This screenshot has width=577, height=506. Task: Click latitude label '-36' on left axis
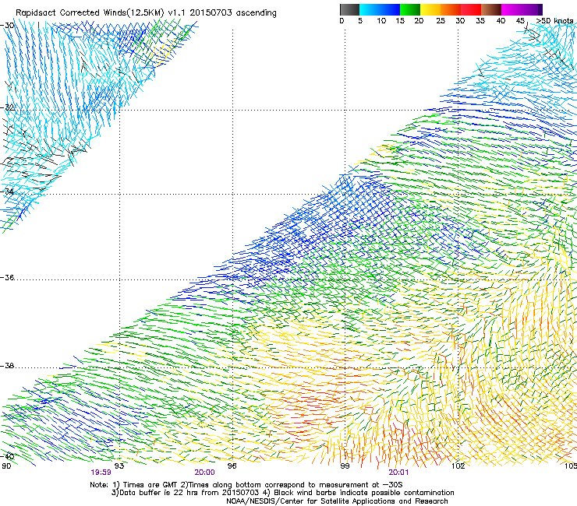[7, 277]
